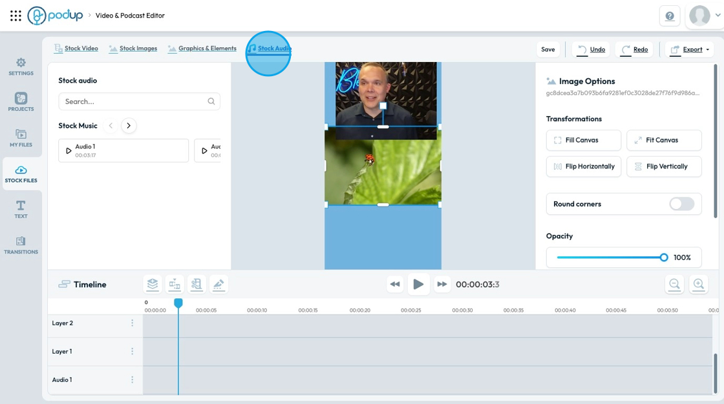Image resolution: width=724 pixels, height=404 pixels.
Task: Open Projects in the sidebar
Action: coord(21,102)
